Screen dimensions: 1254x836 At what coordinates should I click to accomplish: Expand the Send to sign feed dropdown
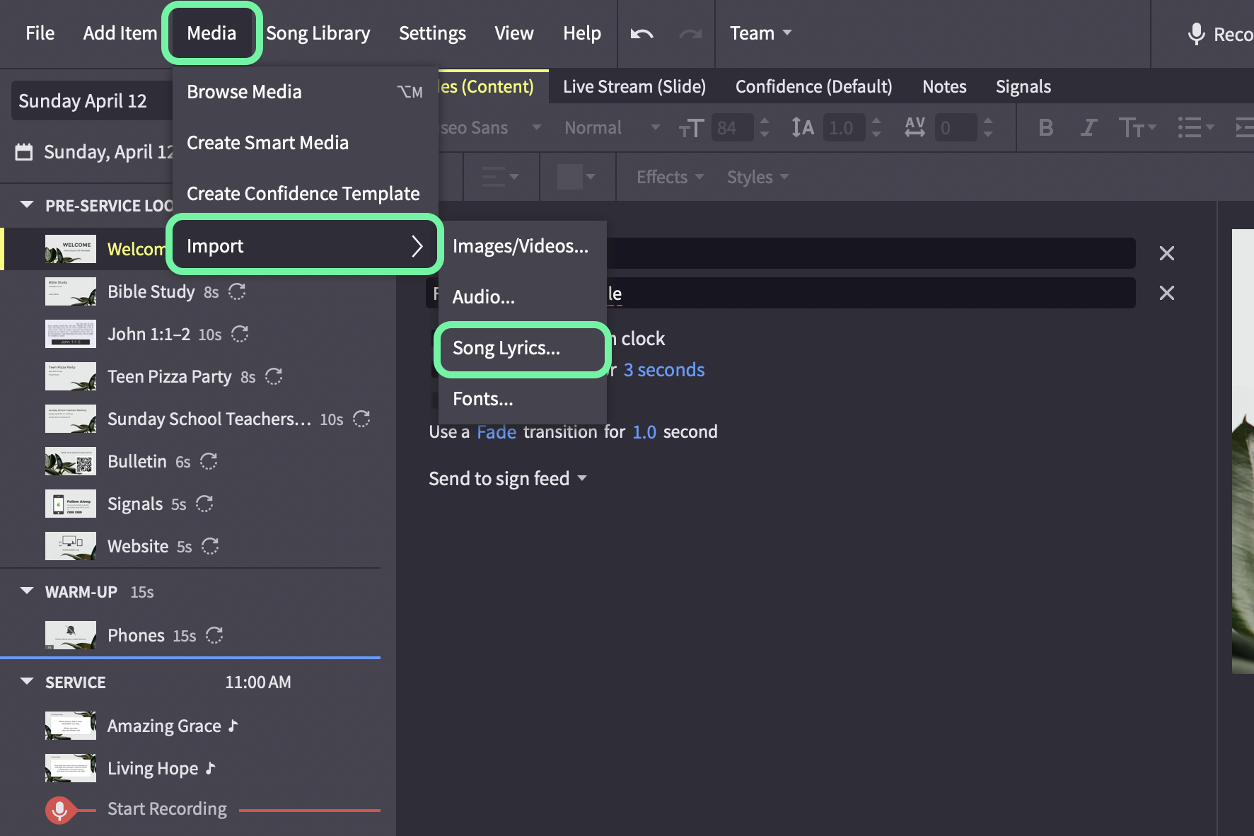click(x=508, y=479)
